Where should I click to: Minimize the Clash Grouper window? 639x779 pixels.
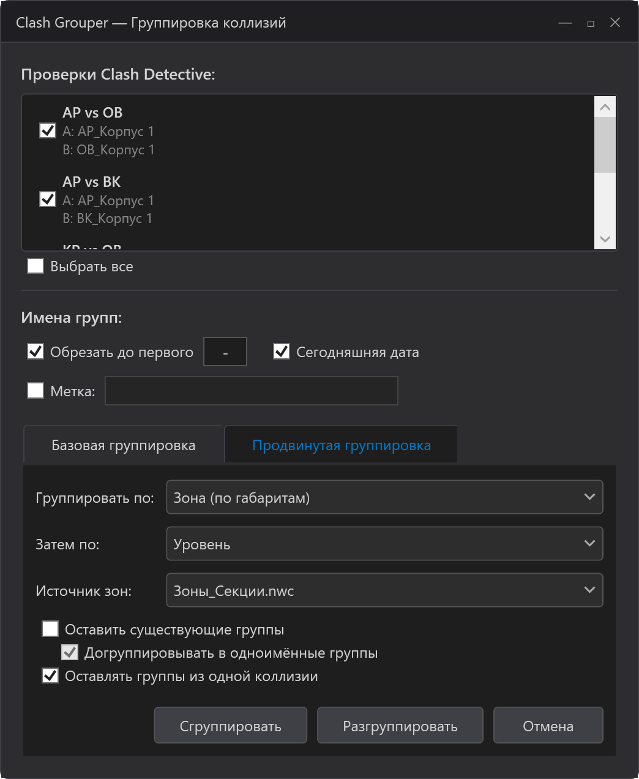coord(565,23)
